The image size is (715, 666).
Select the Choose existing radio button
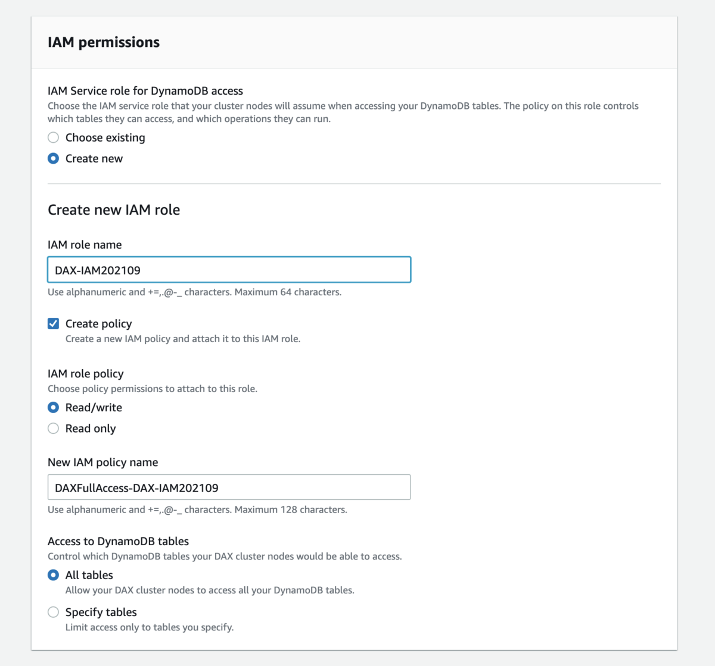click(x=53, y=137)
